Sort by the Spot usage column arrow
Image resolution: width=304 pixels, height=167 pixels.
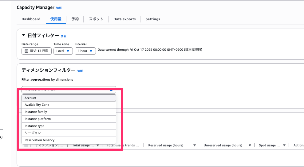click(284, 145)
